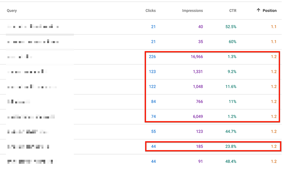Select position 1.2 in the 766 impressions row
Viewport: 283px width, 169px height.
[273, 101]
